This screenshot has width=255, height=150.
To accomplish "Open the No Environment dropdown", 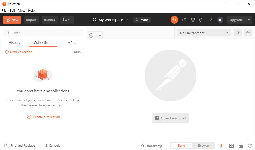I will 204,33.
